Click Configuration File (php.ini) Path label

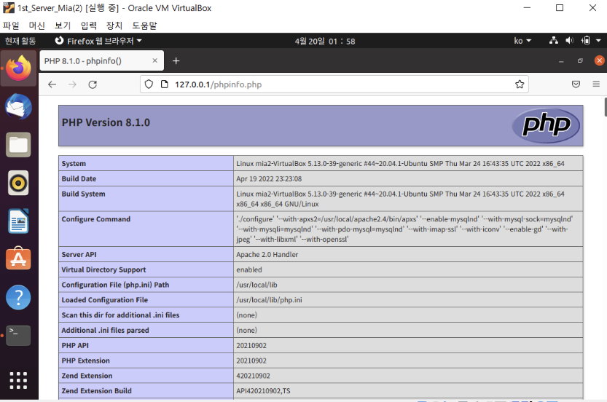coord(115,285)
